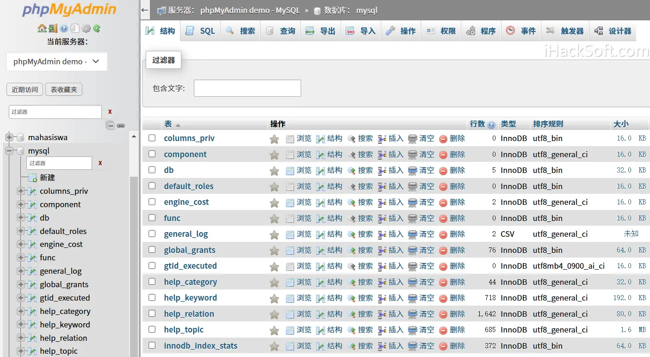Add columns_priv table to favorites star

click(x=274, y=139)
